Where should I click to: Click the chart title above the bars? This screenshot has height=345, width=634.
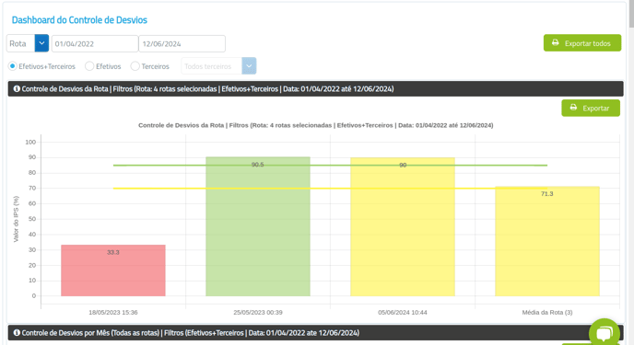coord(316,125)
